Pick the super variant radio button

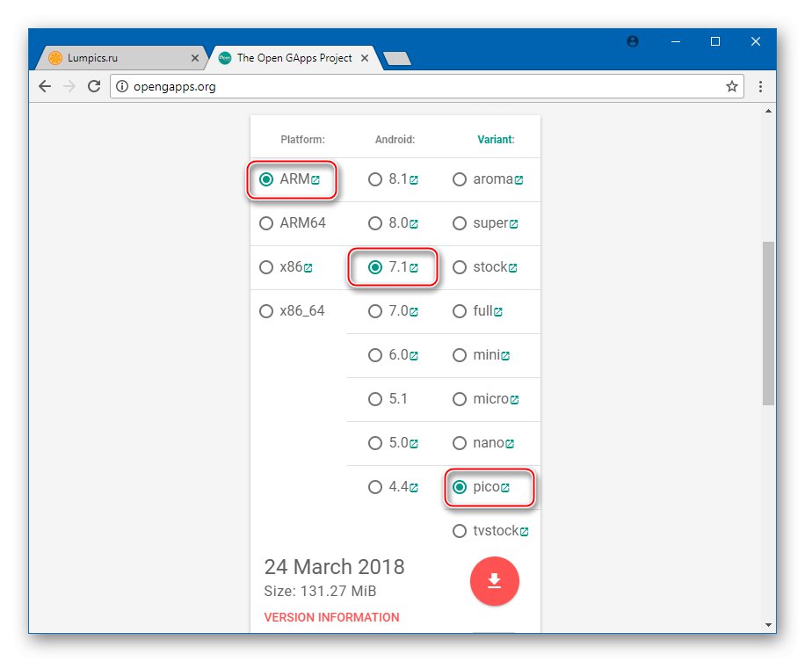(x=460, y=223)
